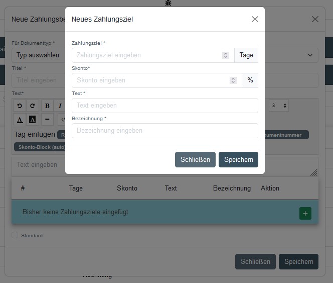This screenshot has width=333, height=283.
Task: Open the font size selector showing 3
Action: [279, 106]
